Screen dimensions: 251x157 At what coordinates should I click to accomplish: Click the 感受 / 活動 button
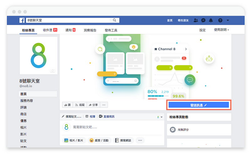point(99,140)
